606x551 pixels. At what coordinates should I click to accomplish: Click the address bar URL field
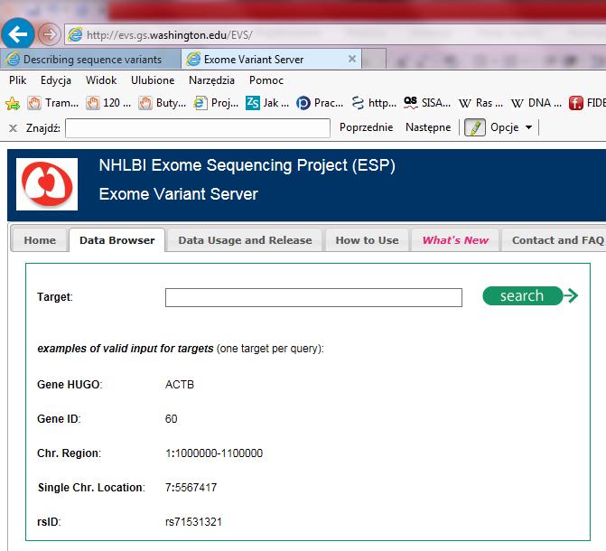(336, 35)
